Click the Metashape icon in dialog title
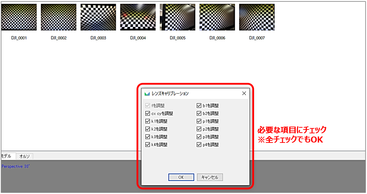 point(147,93)
